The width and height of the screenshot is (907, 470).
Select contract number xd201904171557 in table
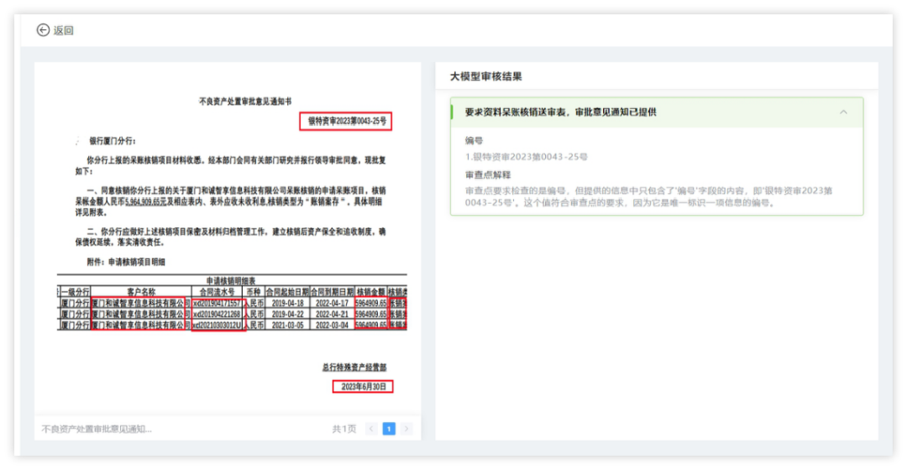click(x=218, y=302)
